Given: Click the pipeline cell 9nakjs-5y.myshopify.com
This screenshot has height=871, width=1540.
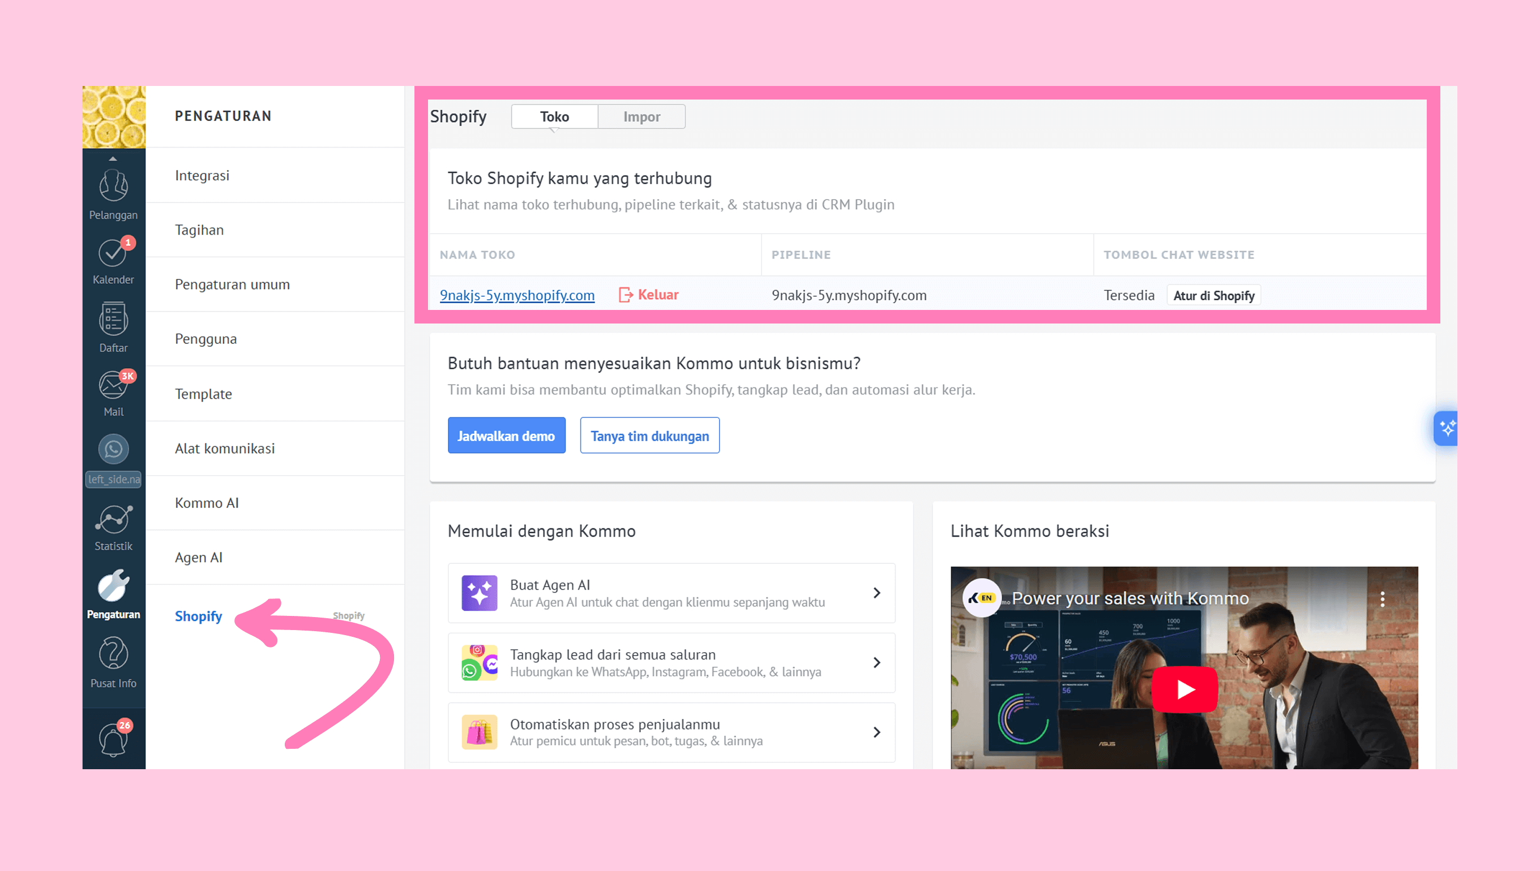Looking at the screenshot, I should [849, 295].
